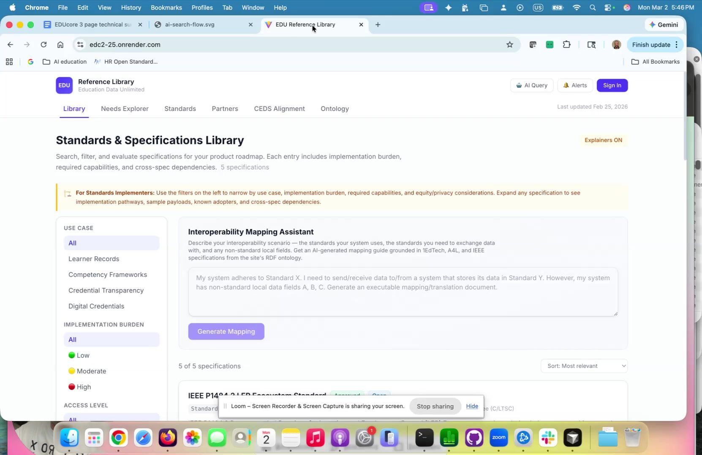Open Messages in the Dock
Viewport: 702px width, 455px height.
(x=217, y=438)
